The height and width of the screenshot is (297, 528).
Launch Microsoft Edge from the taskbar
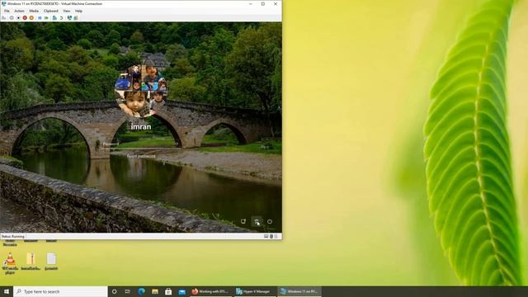(x=141, y=291)
